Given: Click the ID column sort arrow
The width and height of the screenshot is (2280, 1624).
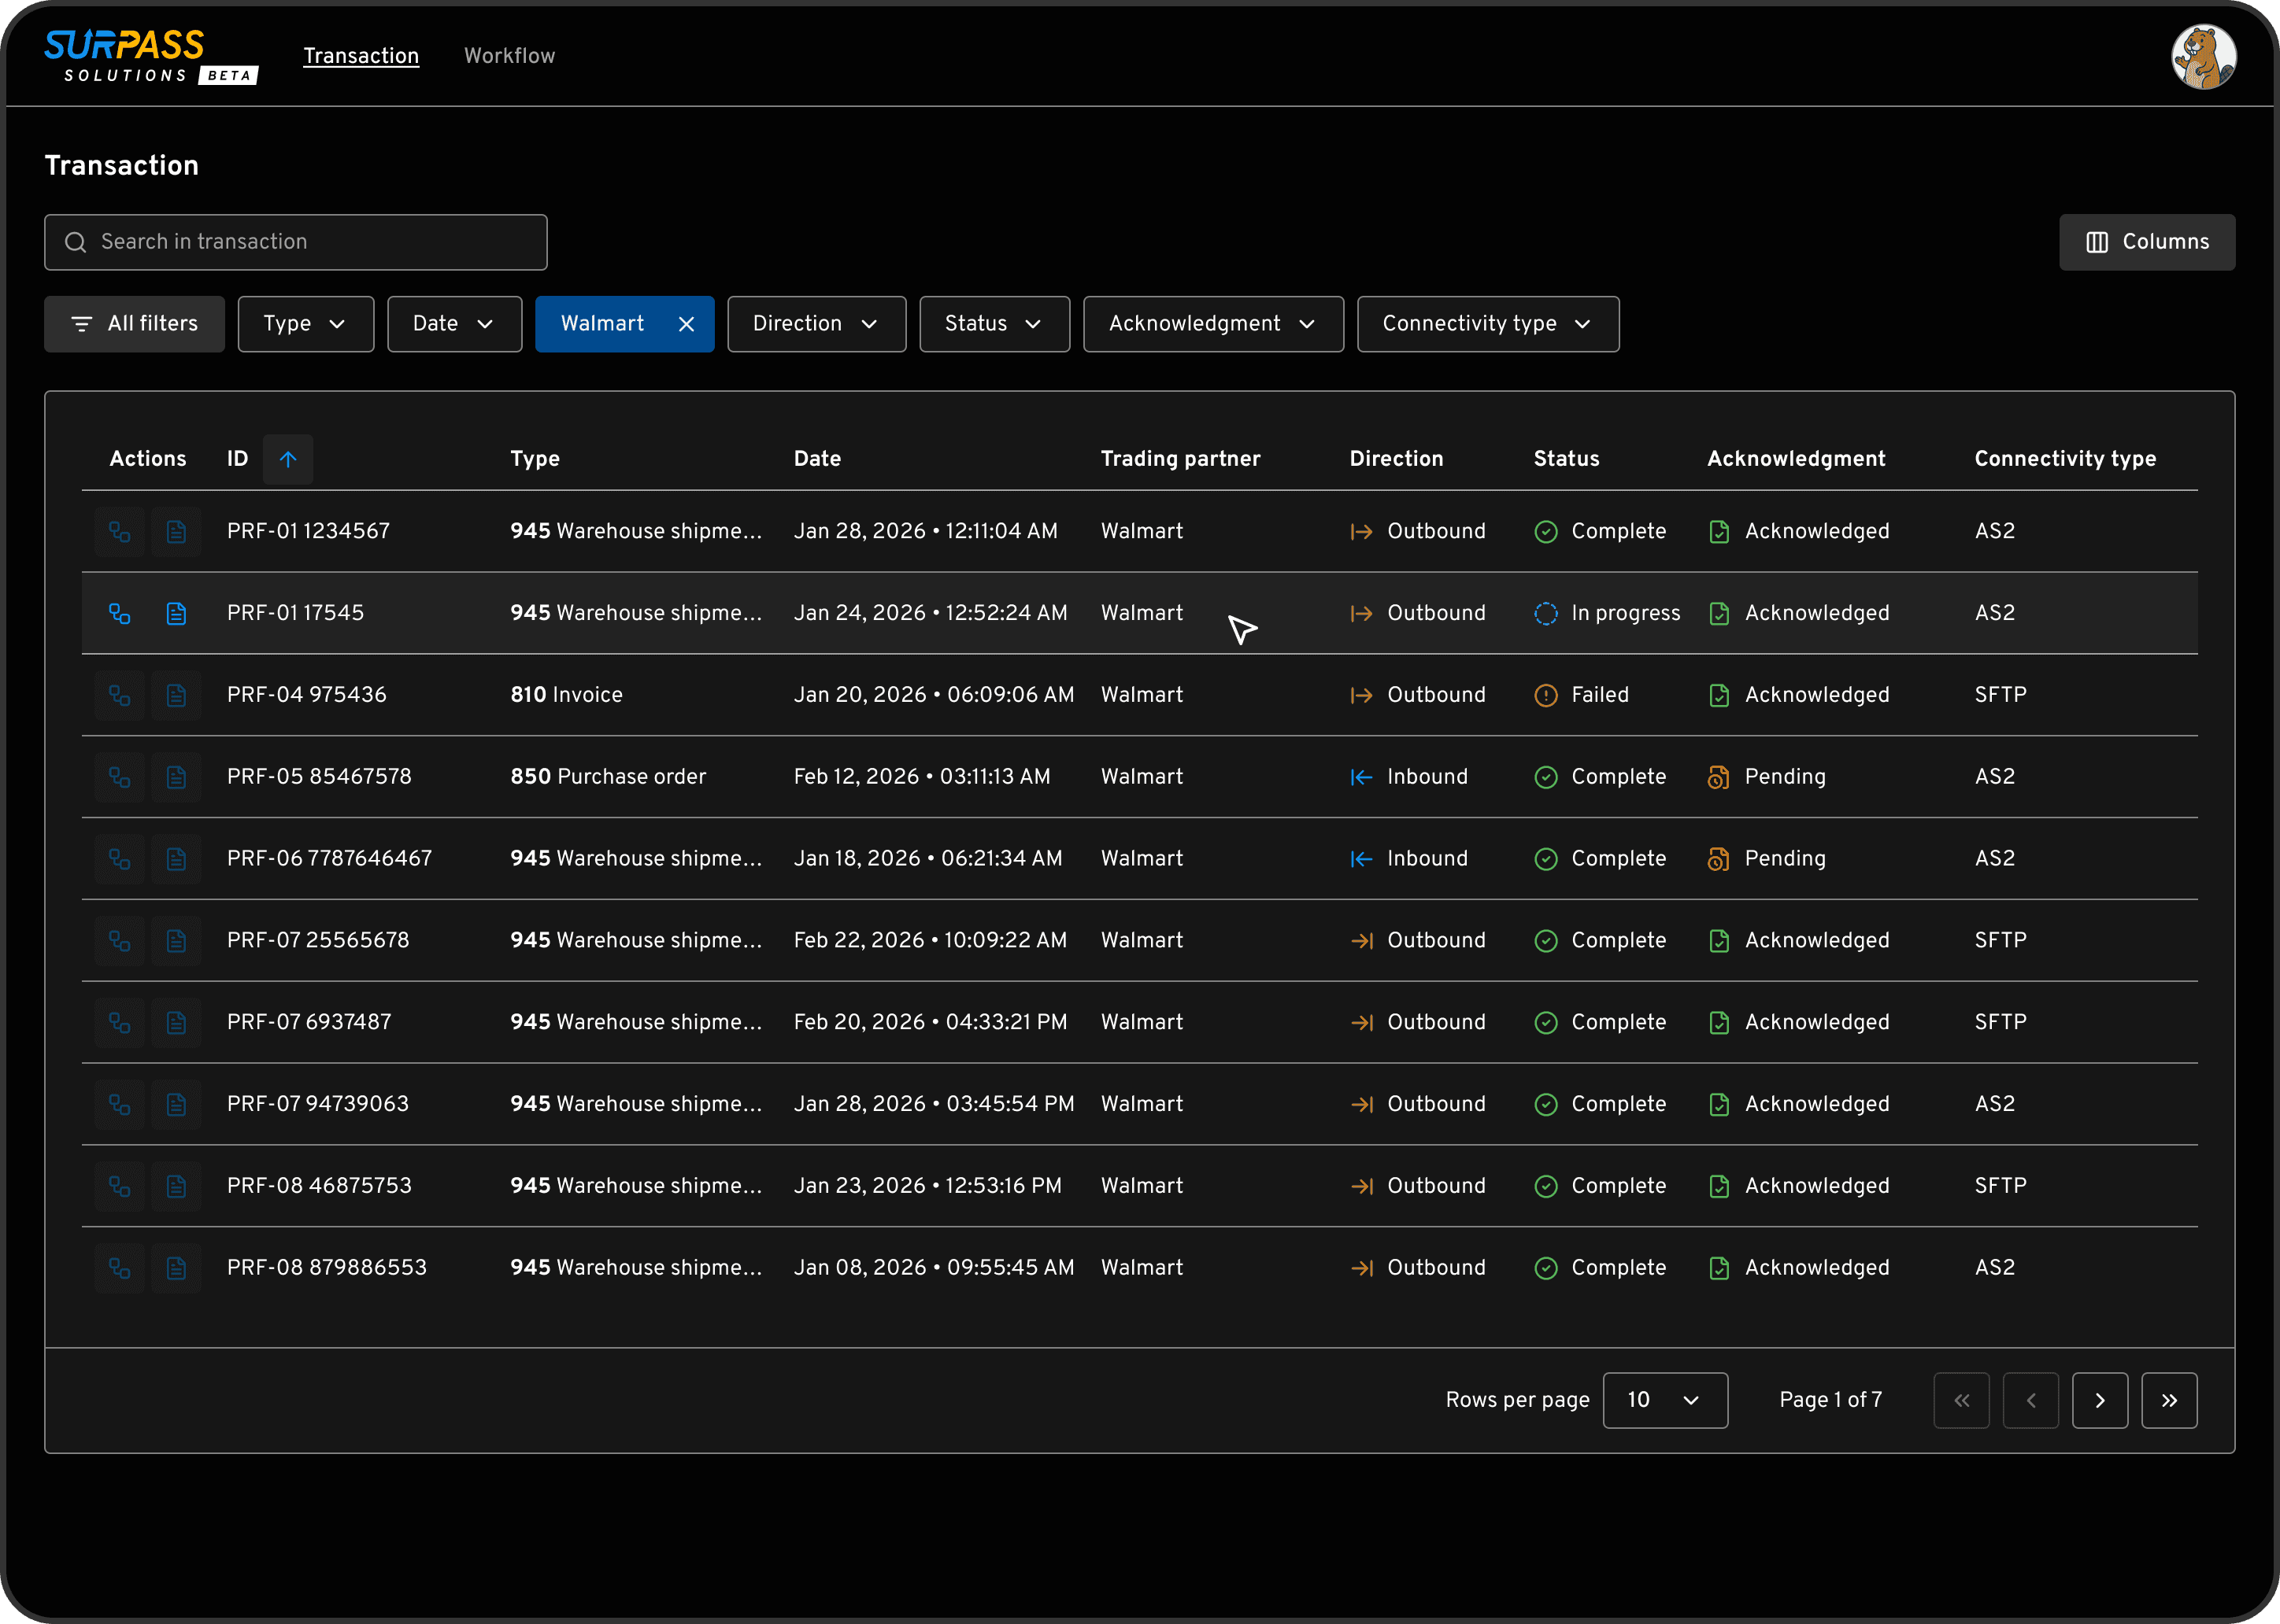Looking at the screenshot, I should click(x=288, y=459).
